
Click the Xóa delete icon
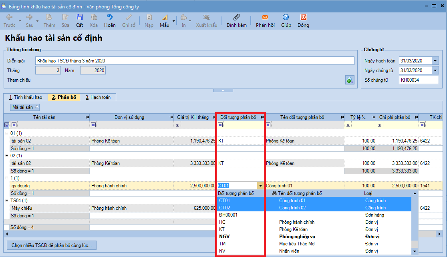[93, 18]
